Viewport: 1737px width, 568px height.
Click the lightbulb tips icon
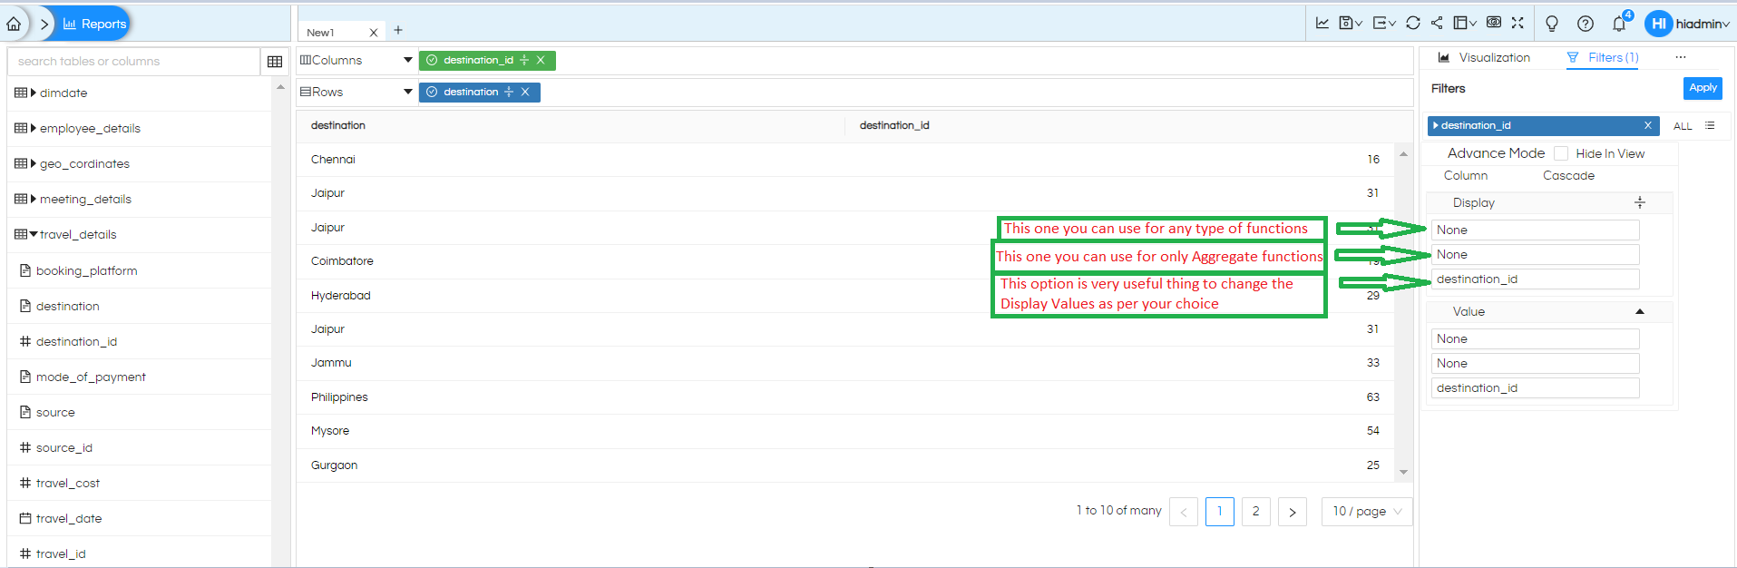click(x=1552, y=24)
